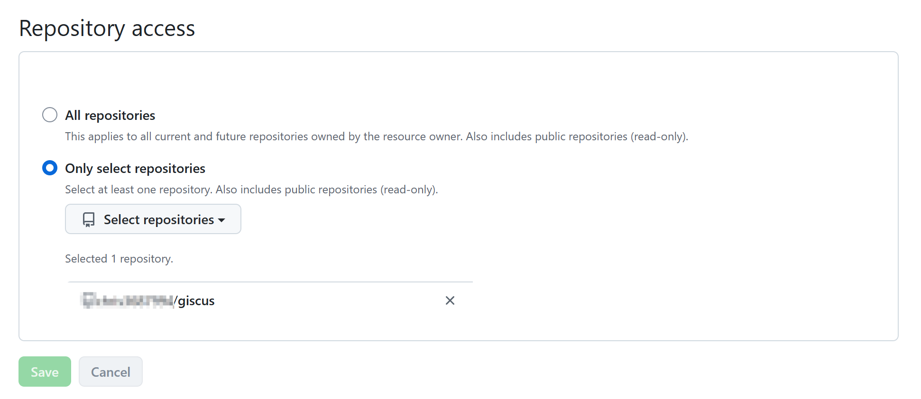Click the "Only select repositories" label text
The width and height of the screenshot is (921, 399).
135,168
